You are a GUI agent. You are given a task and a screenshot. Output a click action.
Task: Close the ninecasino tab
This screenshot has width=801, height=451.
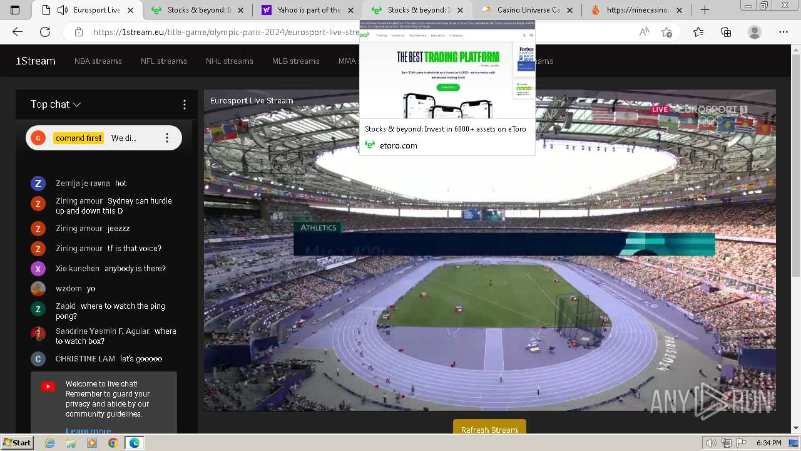pos(680,10)
